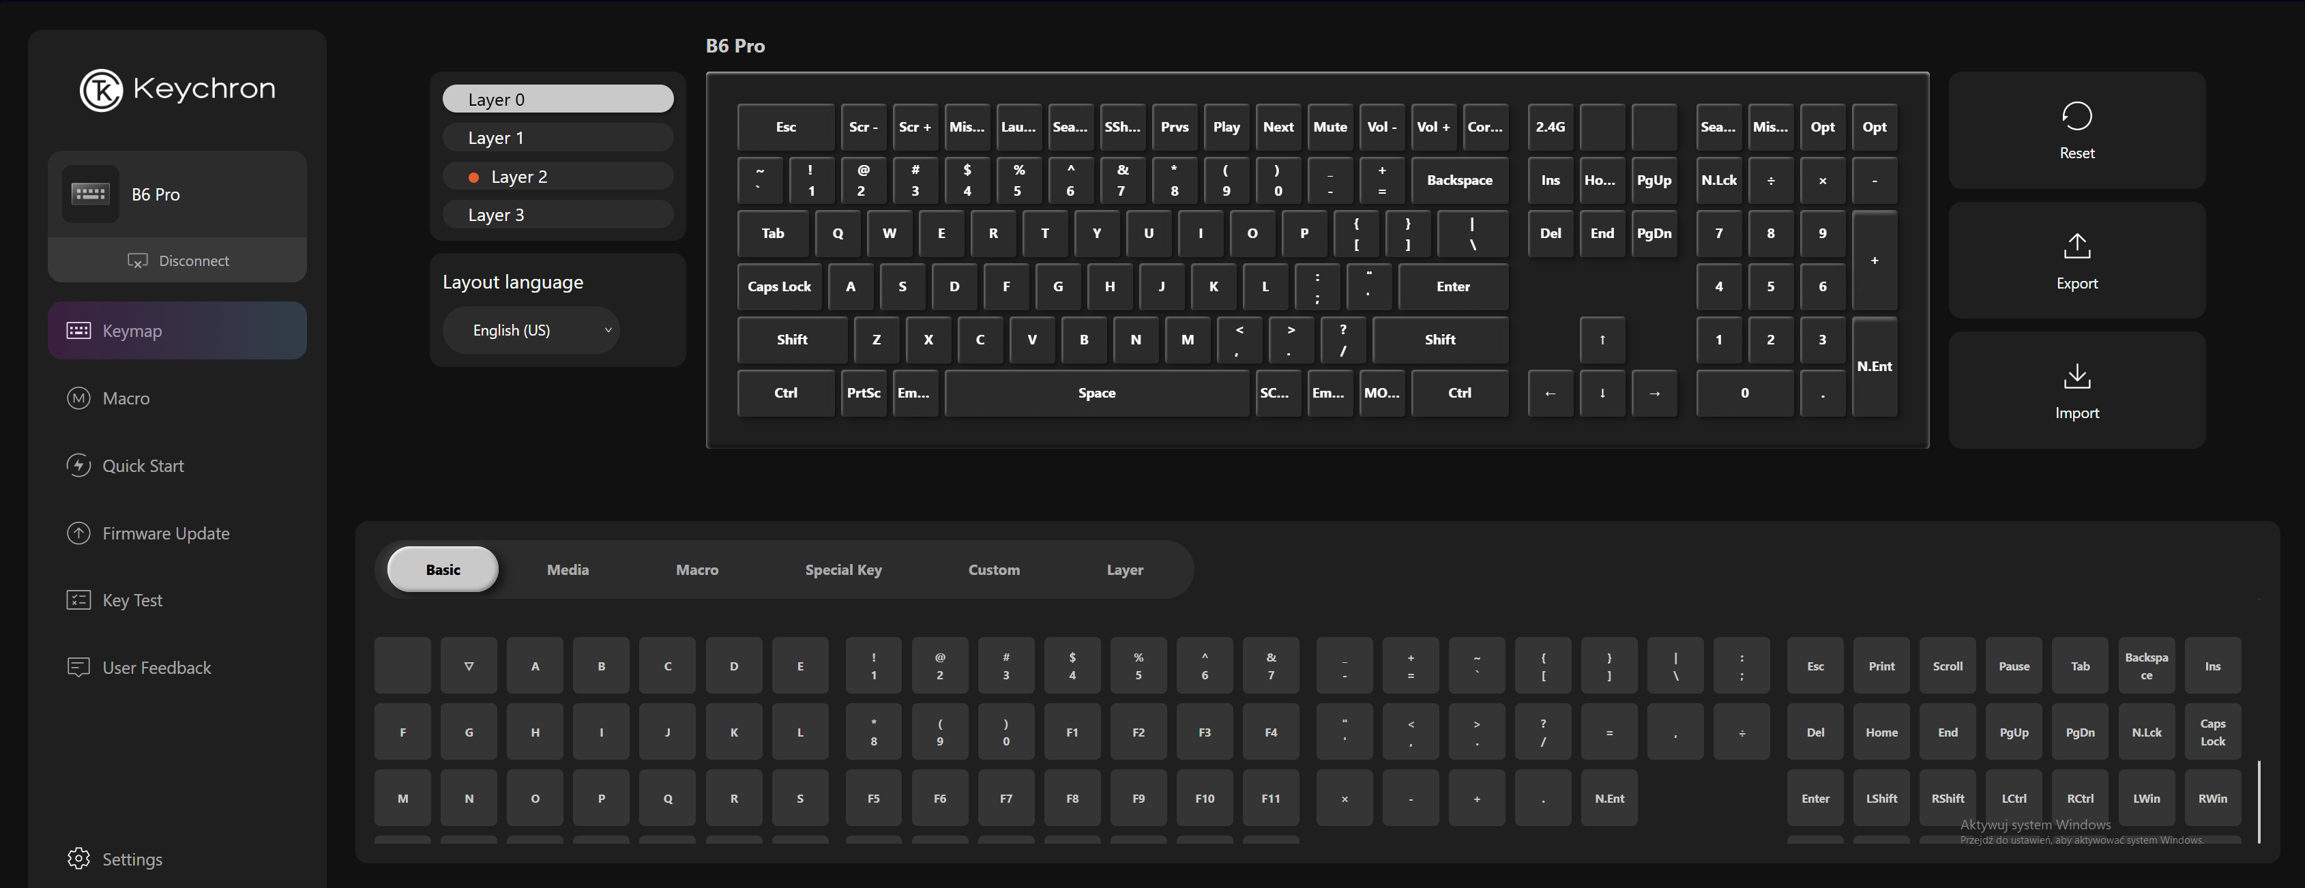Switch to the Layer keycode tab

(1125, 569)
